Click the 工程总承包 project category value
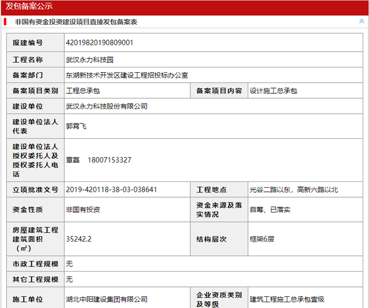The width and height of the screenshot is (369, 308). (x=83, y=91)
